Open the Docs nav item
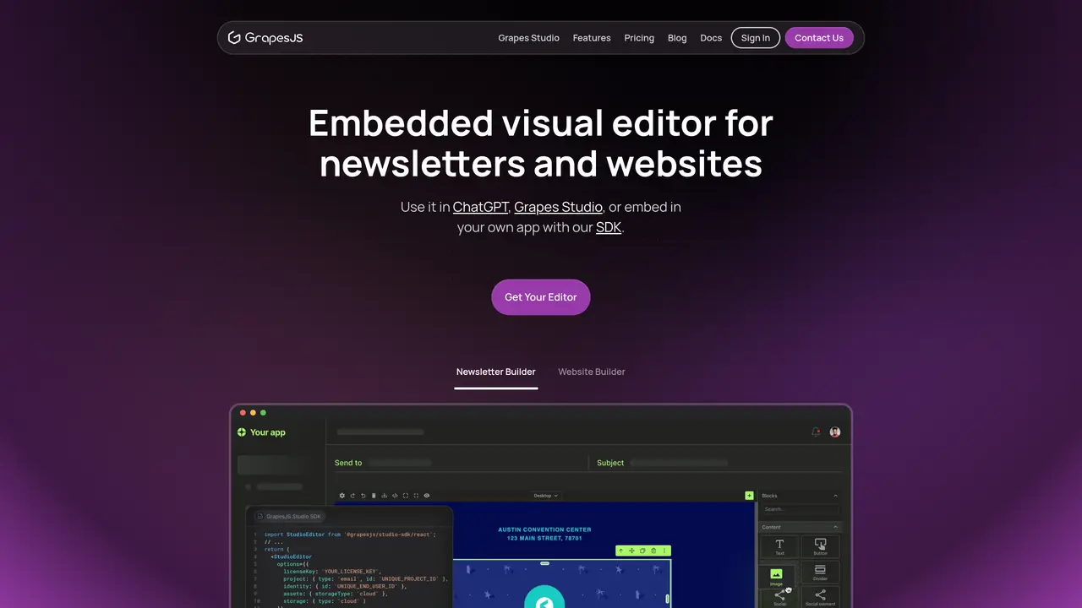 coord(711,38)
